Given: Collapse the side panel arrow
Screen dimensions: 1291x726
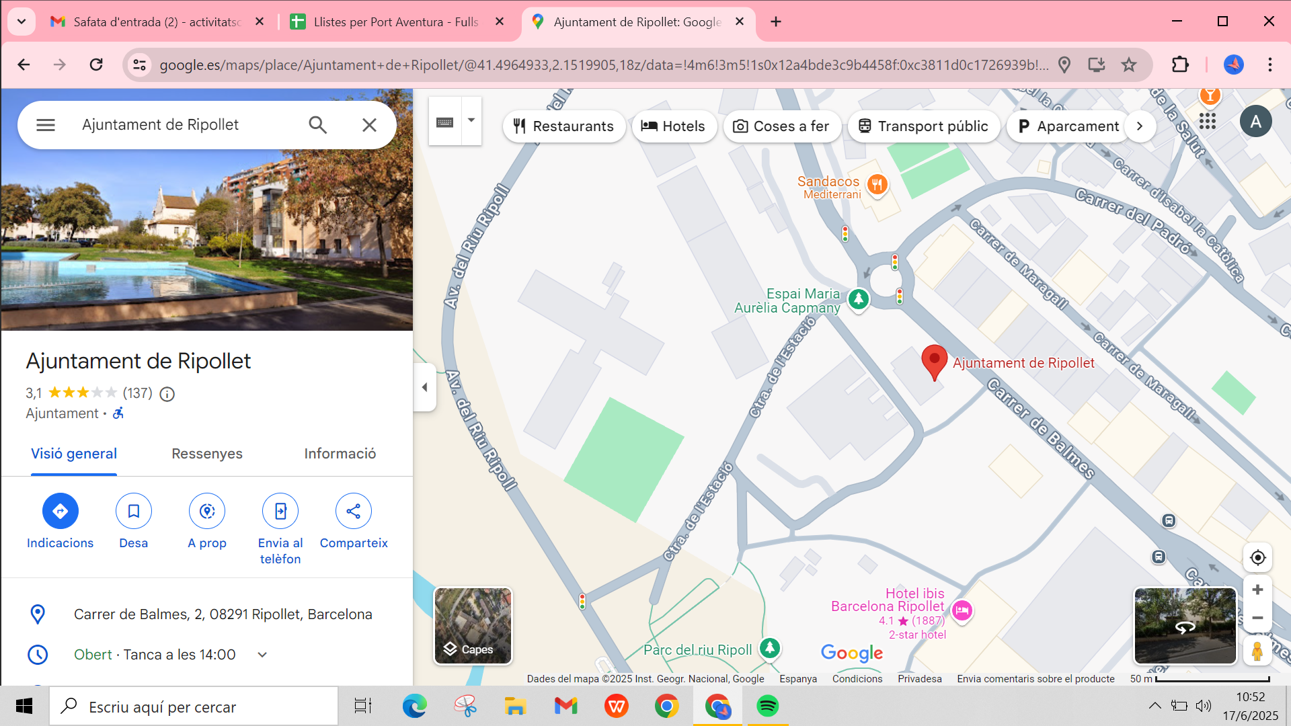Looking at the screenshot, I should point(424,387).
